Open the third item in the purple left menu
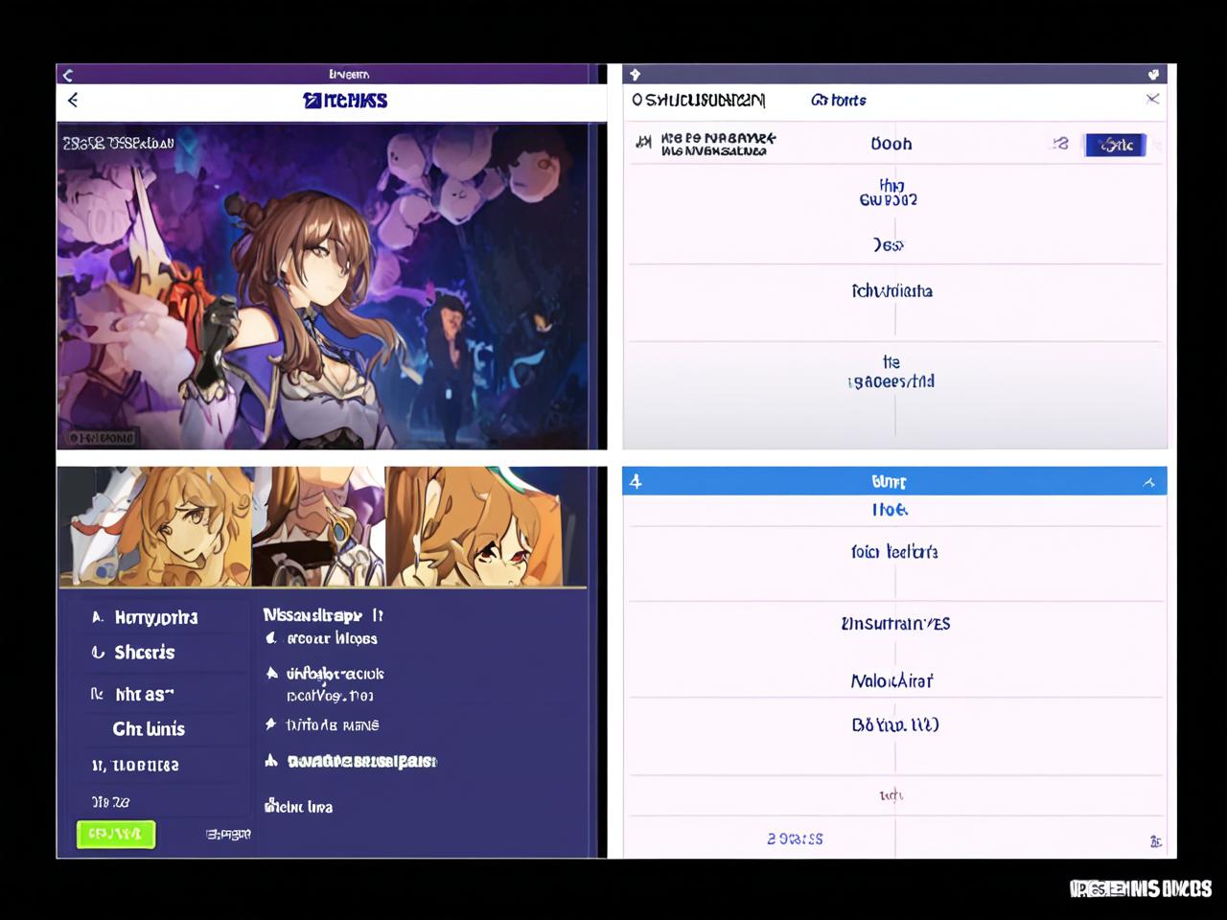The height and width of the screenshot is (920, 1227). pyautogui.click(x=132, y=694)
